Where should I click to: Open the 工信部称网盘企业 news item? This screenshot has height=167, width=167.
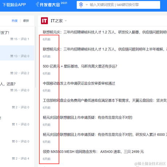(105, 101)
